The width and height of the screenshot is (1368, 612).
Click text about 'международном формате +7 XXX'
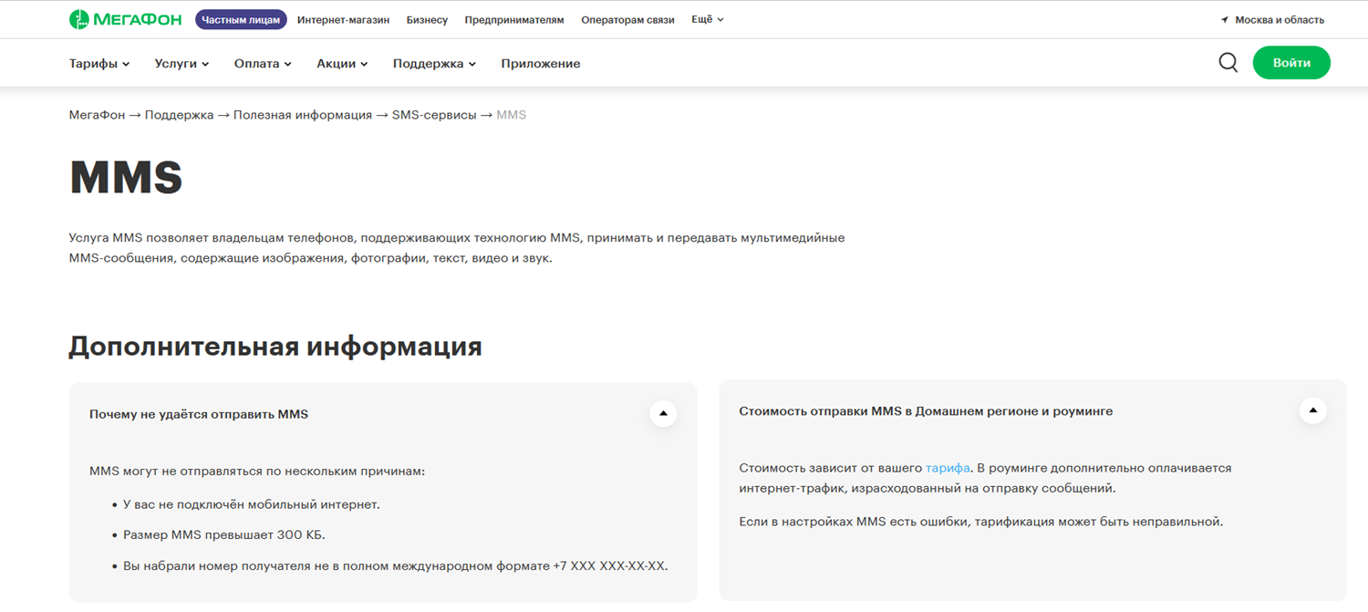[396, 566]
